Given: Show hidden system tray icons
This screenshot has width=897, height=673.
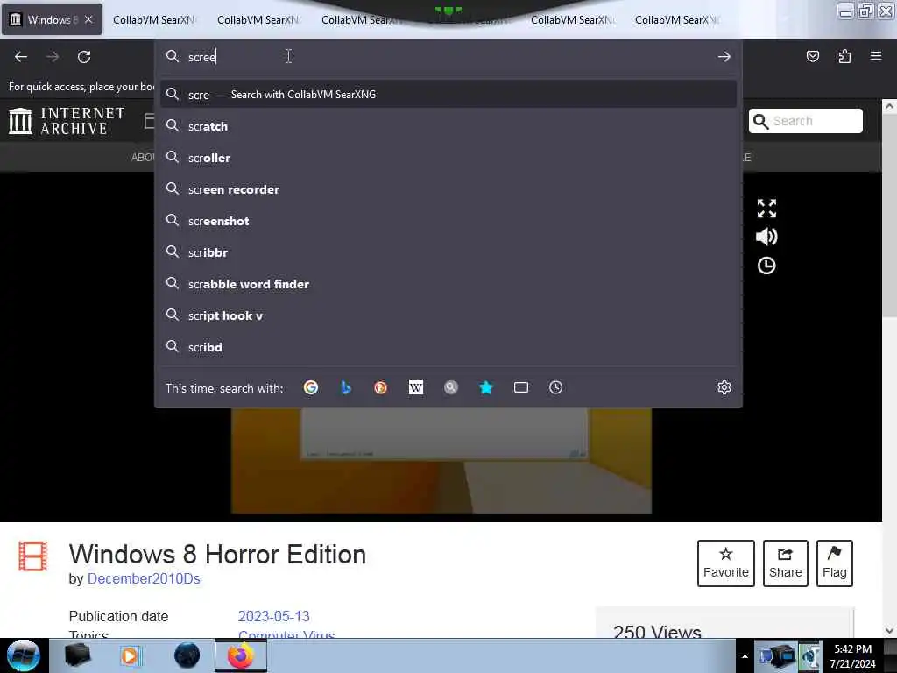Looking at the screenshot, I should coord(745,656).
